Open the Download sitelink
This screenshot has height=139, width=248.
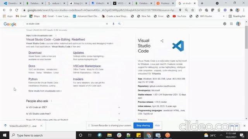[35, 53]
